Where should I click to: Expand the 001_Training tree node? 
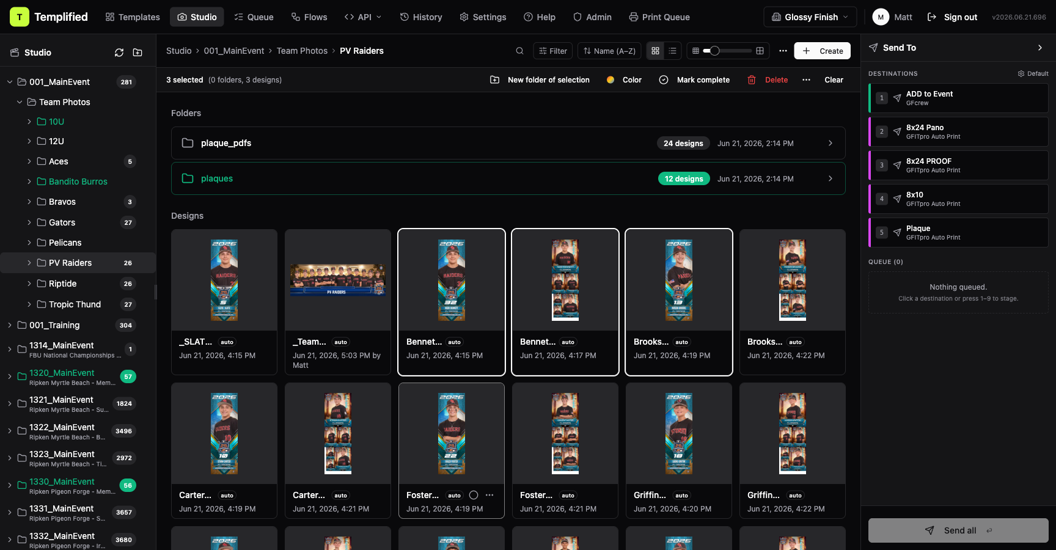[x=10, y=325]
